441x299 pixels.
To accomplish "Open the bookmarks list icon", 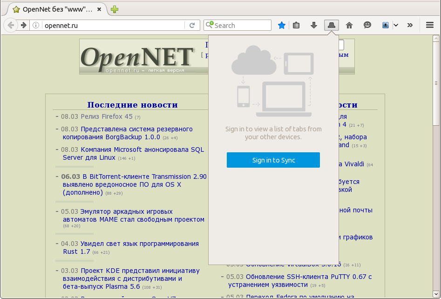I will (296, 26).
